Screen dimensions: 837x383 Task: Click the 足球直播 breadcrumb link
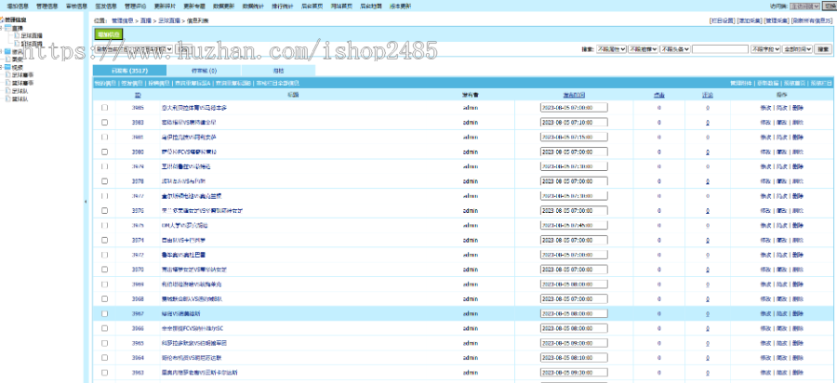click(x=168, y=20)
